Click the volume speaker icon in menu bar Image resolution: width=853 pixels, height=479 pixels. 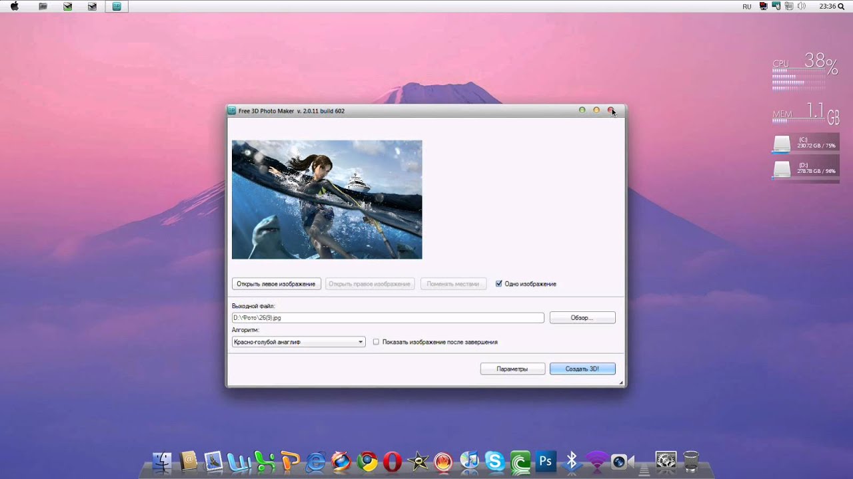tap(802, 7)
